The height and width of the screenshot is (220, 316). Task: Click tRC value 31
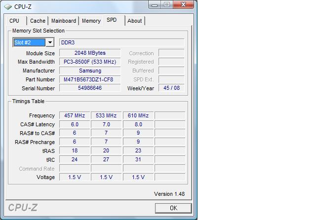coord(138,159)
